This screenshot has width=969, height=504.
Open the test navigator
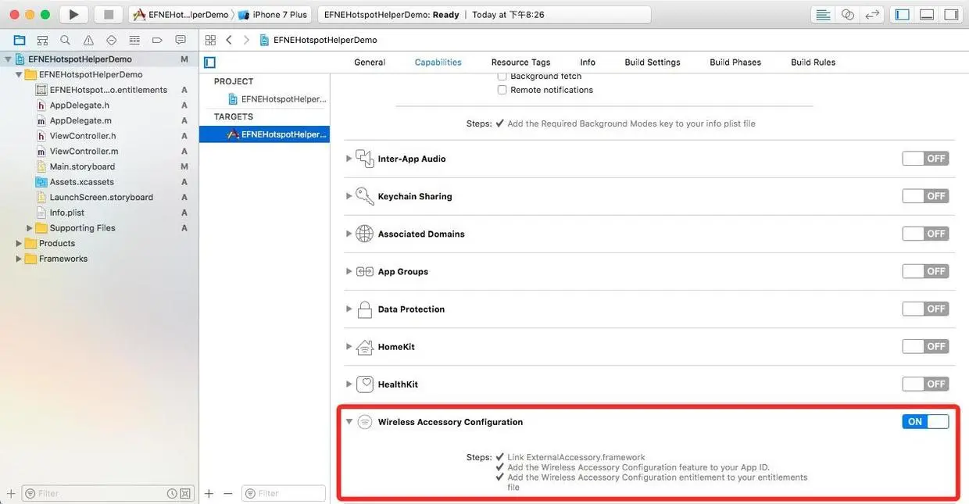[x=111, y=40]
